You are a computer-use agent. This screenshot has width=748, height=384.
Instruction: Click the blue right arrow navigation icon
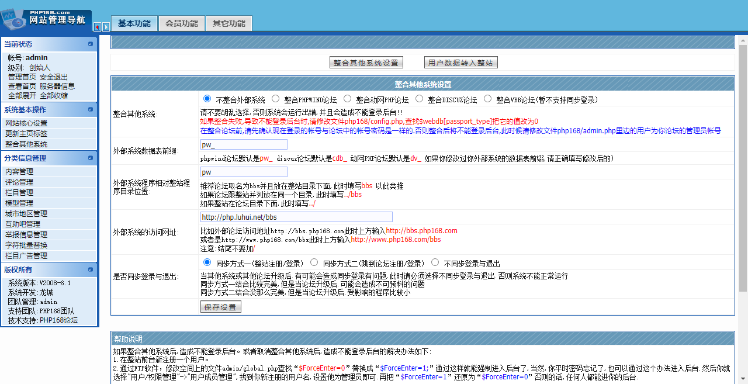point(106,27)
